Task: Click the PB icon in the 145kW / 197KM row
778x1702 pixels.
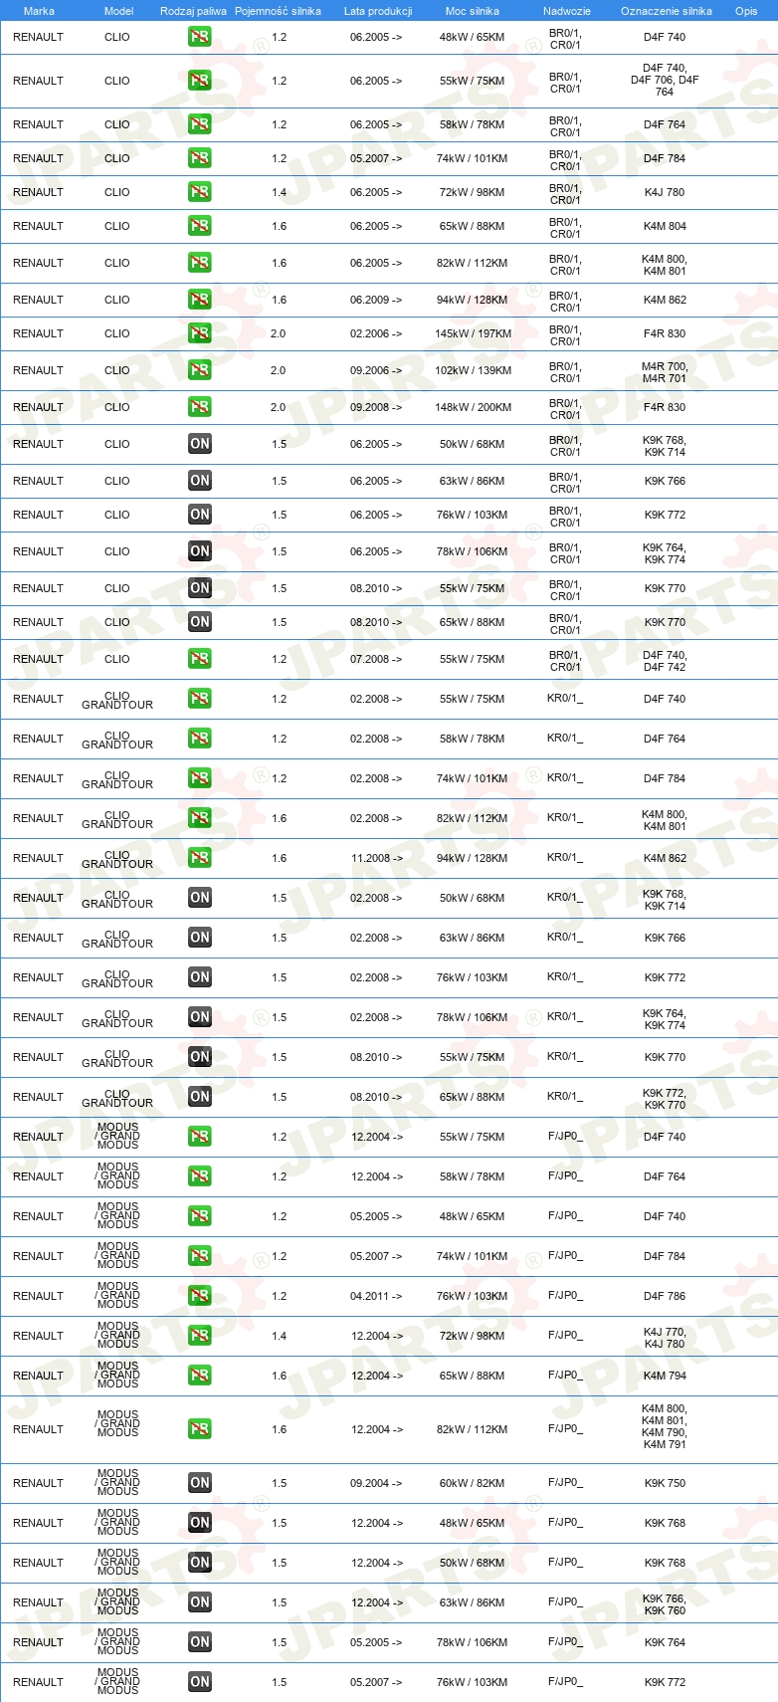Action: click(x=199, y=333)
